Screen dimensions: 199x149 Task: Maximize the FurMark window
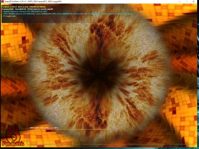point(186,2)
